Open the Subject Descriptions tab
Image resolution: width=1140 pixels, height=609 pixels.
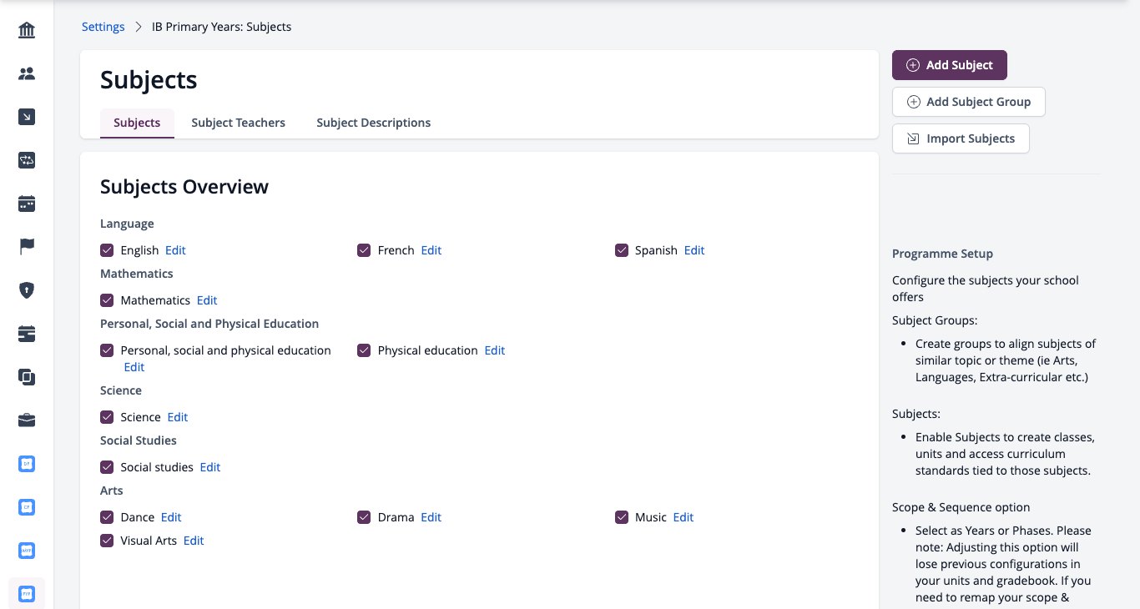coord(373,123)
